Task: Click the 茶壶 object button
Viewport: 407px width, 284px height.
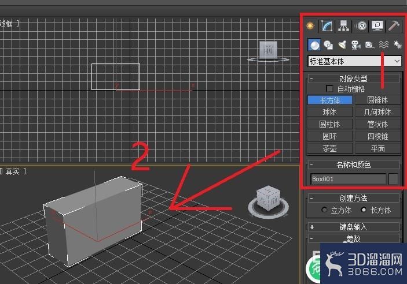Action: click(x=330, y=148)
